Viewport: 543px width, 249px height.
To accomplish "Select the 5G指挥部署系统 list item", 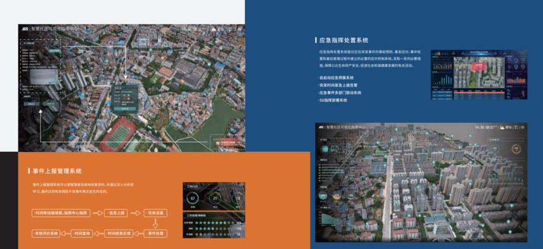I will 333,100.
